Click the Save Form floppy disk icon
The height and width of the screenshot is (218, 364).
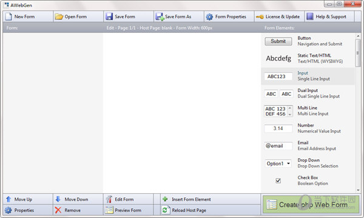(x=109, y=17)
